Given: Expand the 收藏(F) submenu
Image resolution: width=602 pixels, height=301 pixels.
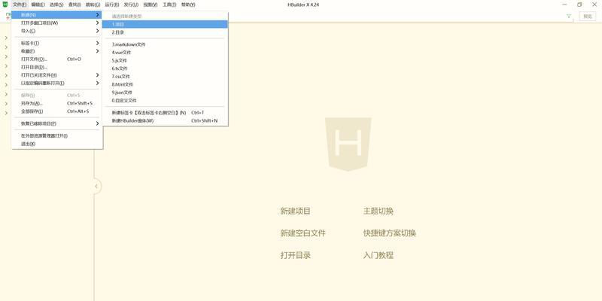Looking at the screenshot, I should coord(57,51).
